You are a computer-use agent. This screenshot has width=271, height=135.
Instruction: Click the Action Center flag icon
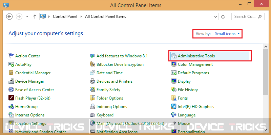click(11, 56)
